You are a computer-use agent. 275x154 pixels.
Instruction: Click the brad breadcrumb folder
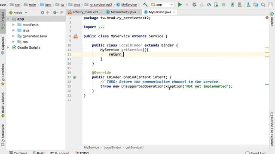coord(74,5)
